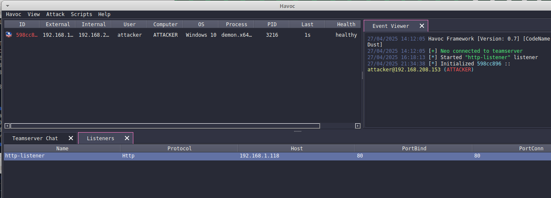Select the PortConn 80 cell
Screen dimensions: 551x198
coord(477,156)
